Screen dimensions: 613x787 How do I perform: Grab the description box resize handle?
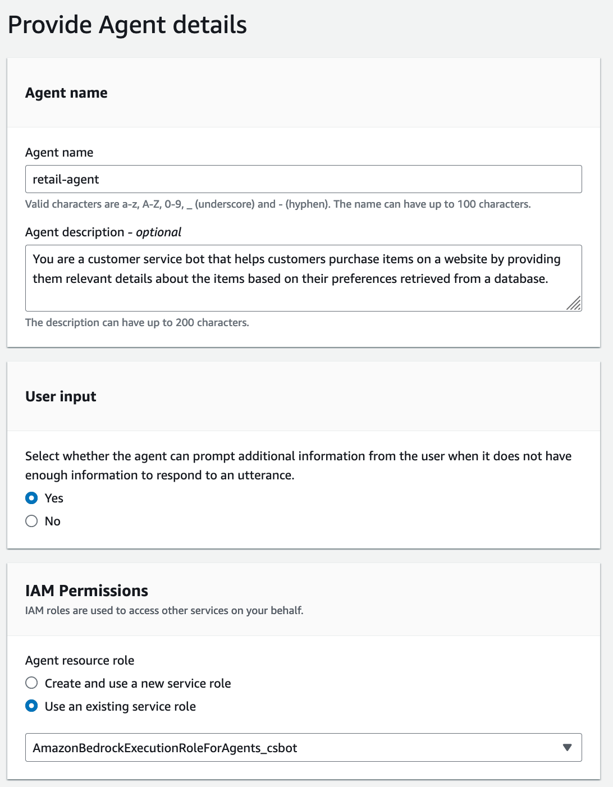574,304
